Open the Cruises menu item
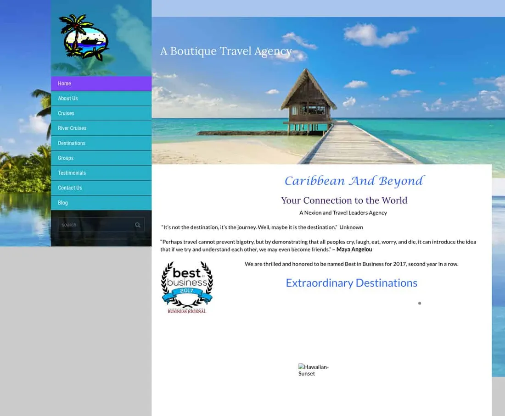This screenshot has width=505, height=416. coord(101,113)
